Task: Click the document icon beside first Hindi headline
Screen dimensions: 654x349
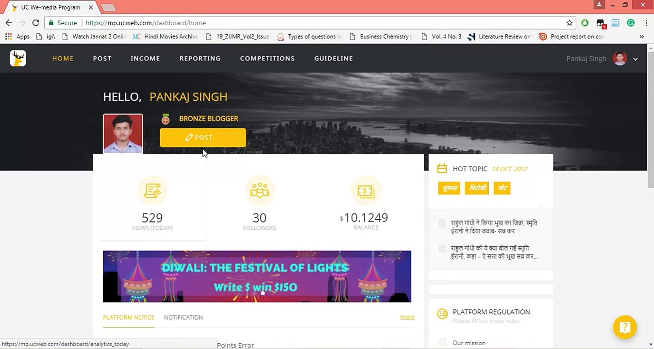Action: coord(442,223)
